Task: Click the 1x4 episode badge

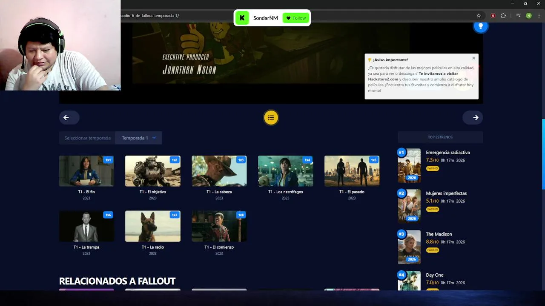Action: [x=307, y=160]
